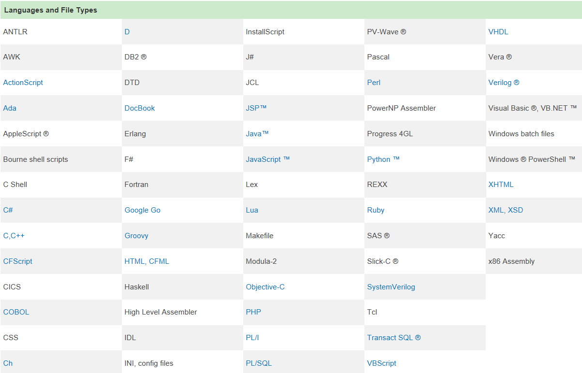
Task: Click the DocBook link
Action: 140,108
